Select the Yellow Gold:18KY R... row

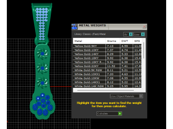107,62
